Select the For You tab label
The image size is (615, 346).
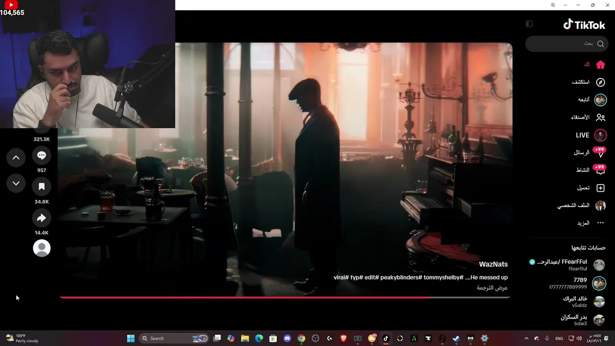[x=587, y=64]
